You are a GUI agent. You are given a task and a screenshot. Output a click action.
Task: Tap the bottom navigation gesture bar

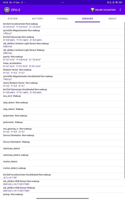tap(62, 198)
